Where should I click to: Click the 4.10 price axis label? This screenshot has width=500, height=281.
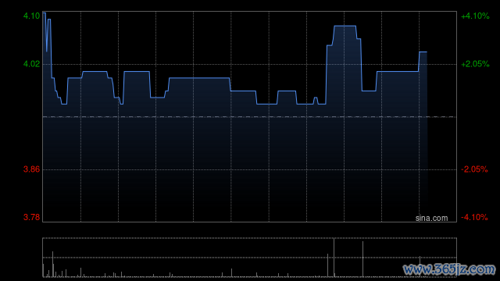point(31,16)
